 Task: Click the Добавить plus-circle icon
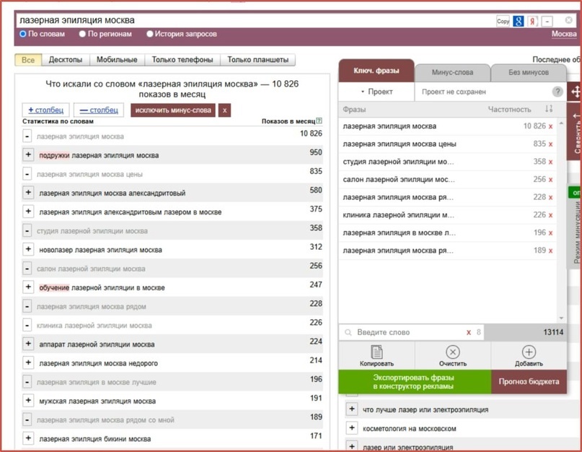[529, 352]
